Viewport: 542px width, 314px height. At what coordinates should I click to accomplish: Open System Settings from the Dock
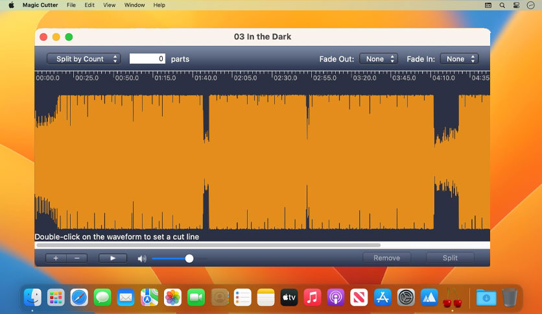pos(406,297)
